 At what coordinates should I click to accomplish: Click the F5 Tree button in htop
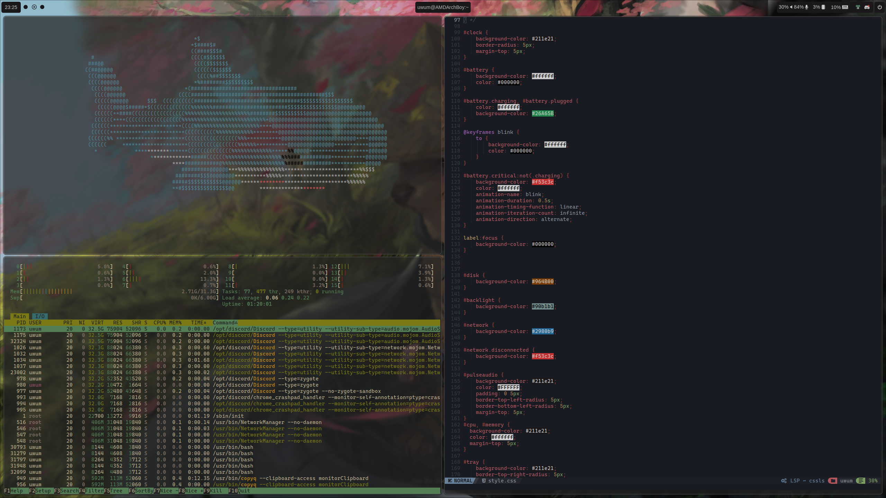[x=116, y=491]
